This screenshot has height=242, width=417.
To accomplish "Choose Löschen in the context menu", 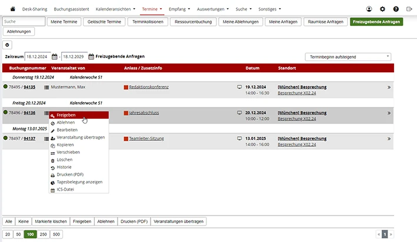I will 79,160.
